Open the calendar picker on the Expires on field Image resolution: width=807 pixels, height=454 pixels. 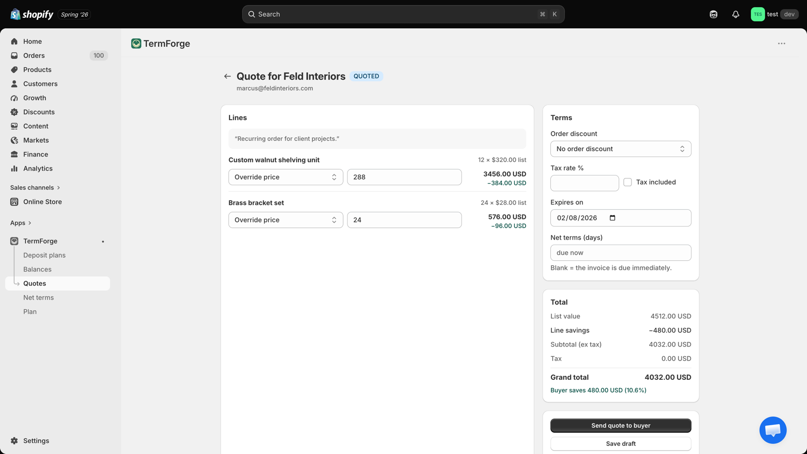[612, 218]
